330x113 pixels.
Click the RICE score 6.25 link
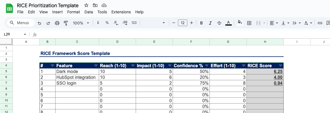tap(278, 72)
